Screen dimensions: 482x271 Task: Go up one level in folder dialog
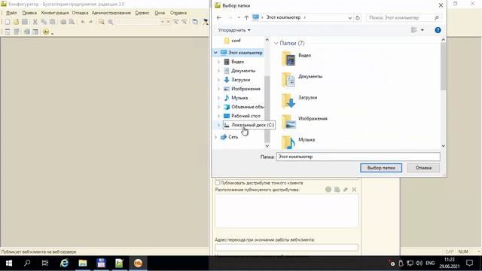click(246, 18)
